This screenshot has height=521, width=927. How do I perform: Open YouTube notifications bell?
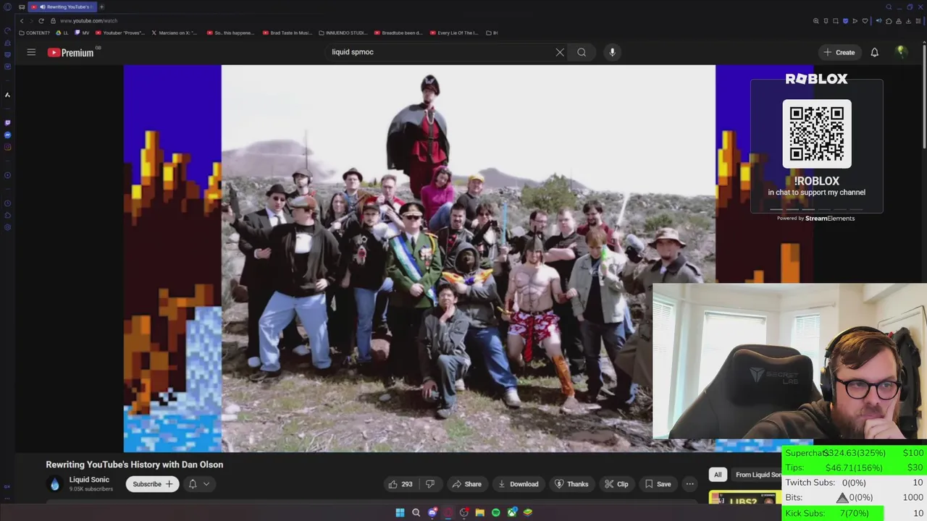tap(874, 52)
